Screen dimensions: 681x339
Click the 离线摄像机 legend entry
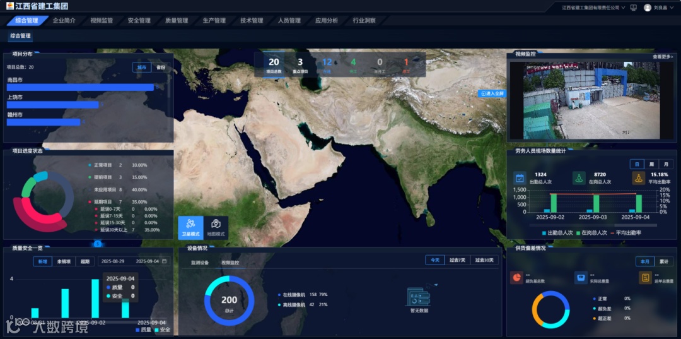303,305
